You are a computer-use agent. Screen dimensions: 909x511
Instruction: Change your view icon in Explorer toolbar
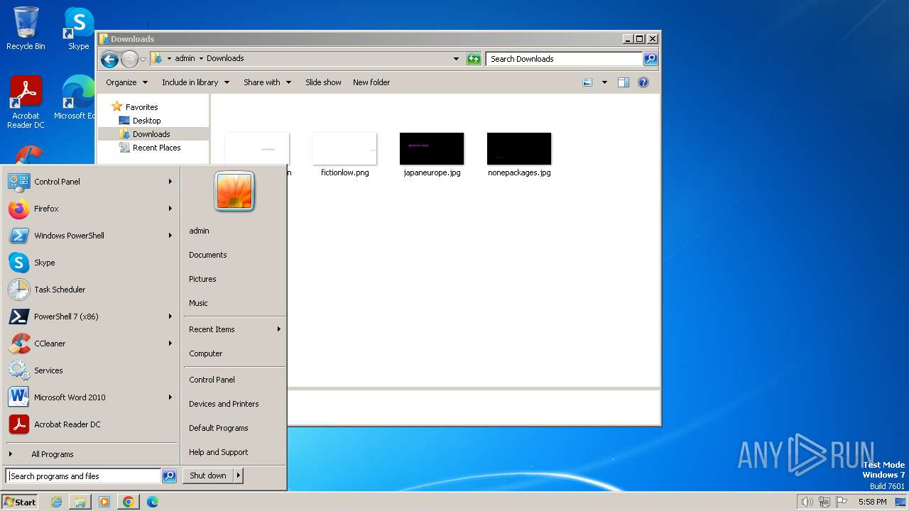click(x=587, y=82)
